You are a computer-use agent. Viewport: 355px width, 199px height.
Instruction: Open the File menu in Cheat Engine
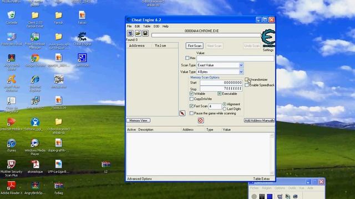coord(129,26)
